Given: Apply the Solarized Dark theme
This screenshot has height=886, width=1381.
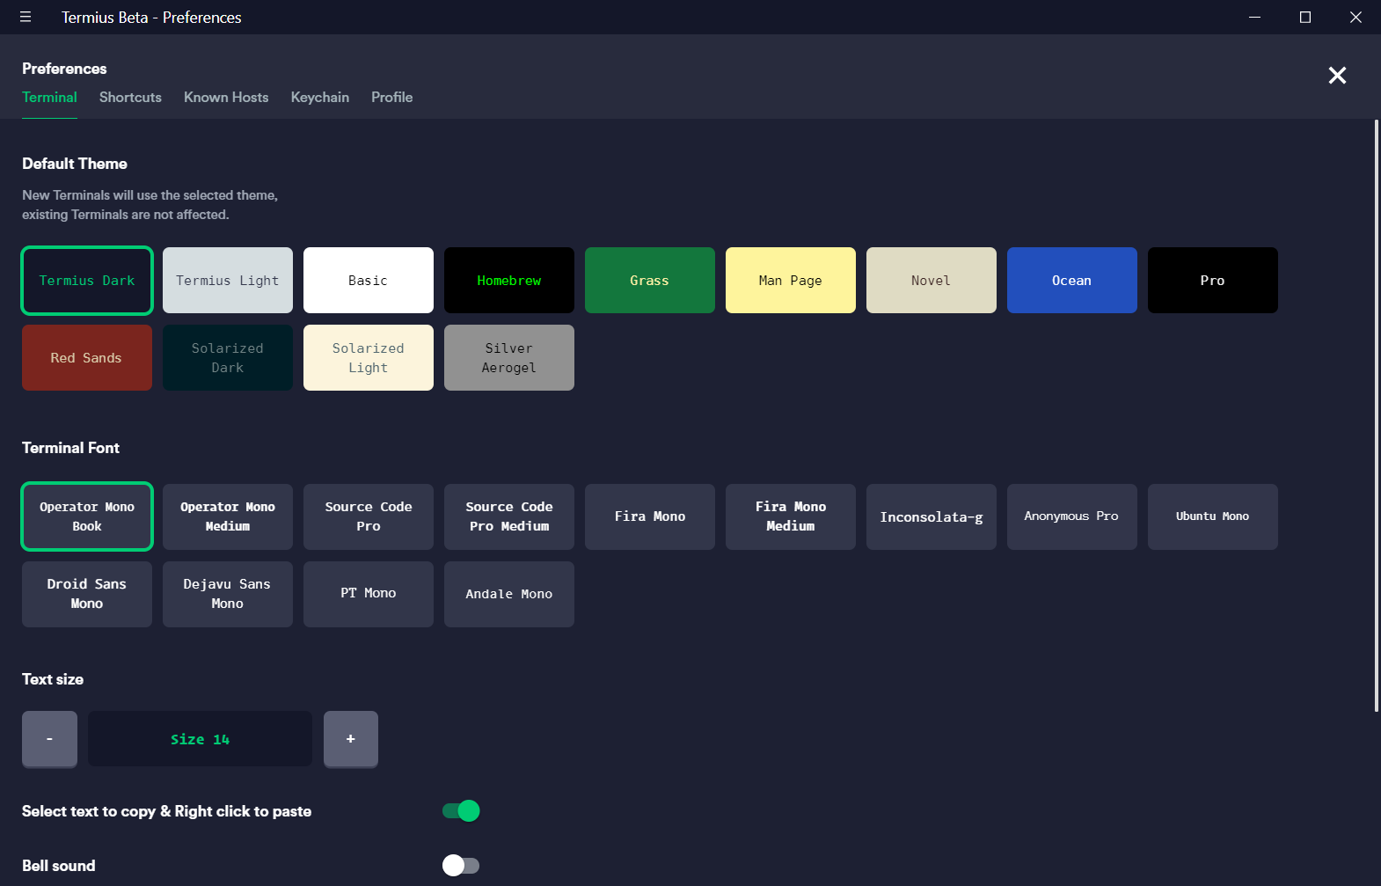Looking at the screenshot, I should [x=228, y=358].
